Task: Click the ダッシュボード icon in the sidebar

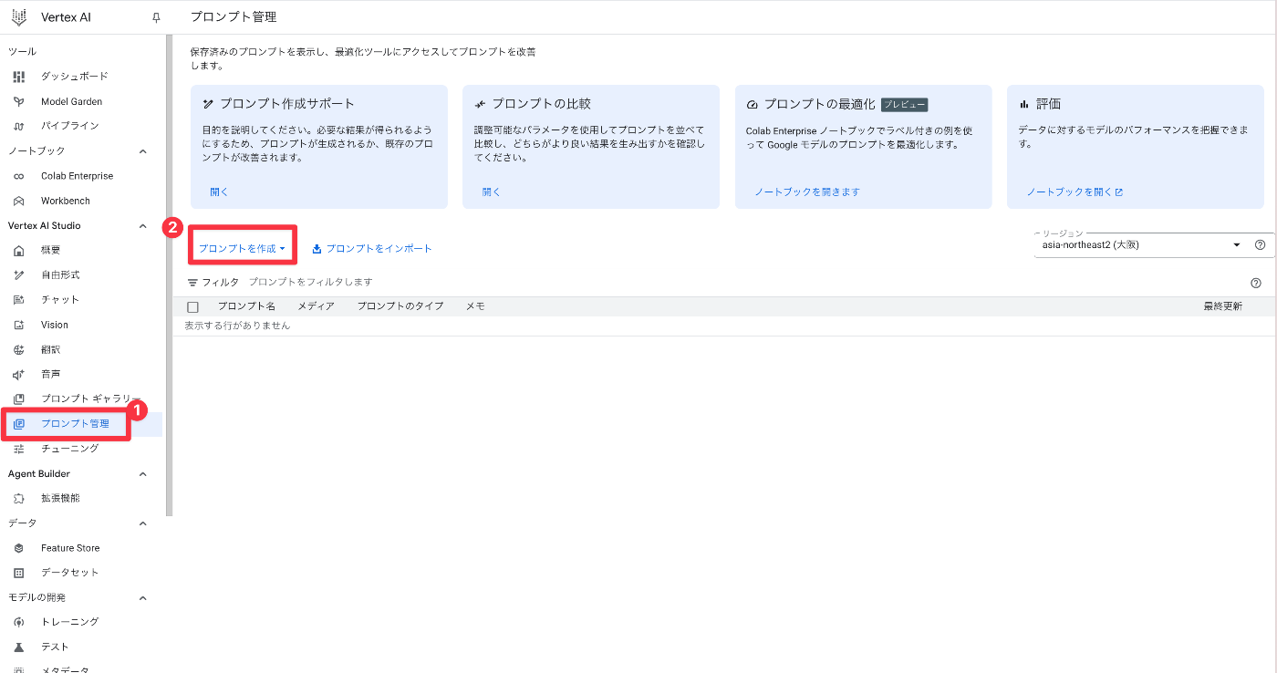Action: coord(19,77)
